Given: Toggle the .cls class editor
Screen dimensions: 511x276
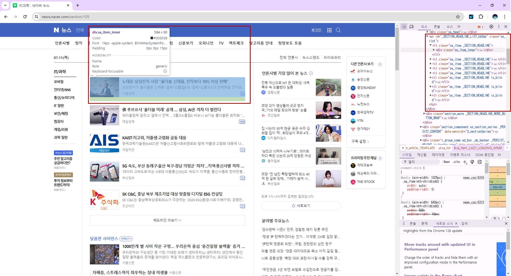Looking at the screenshot, I should pos(456,162).
